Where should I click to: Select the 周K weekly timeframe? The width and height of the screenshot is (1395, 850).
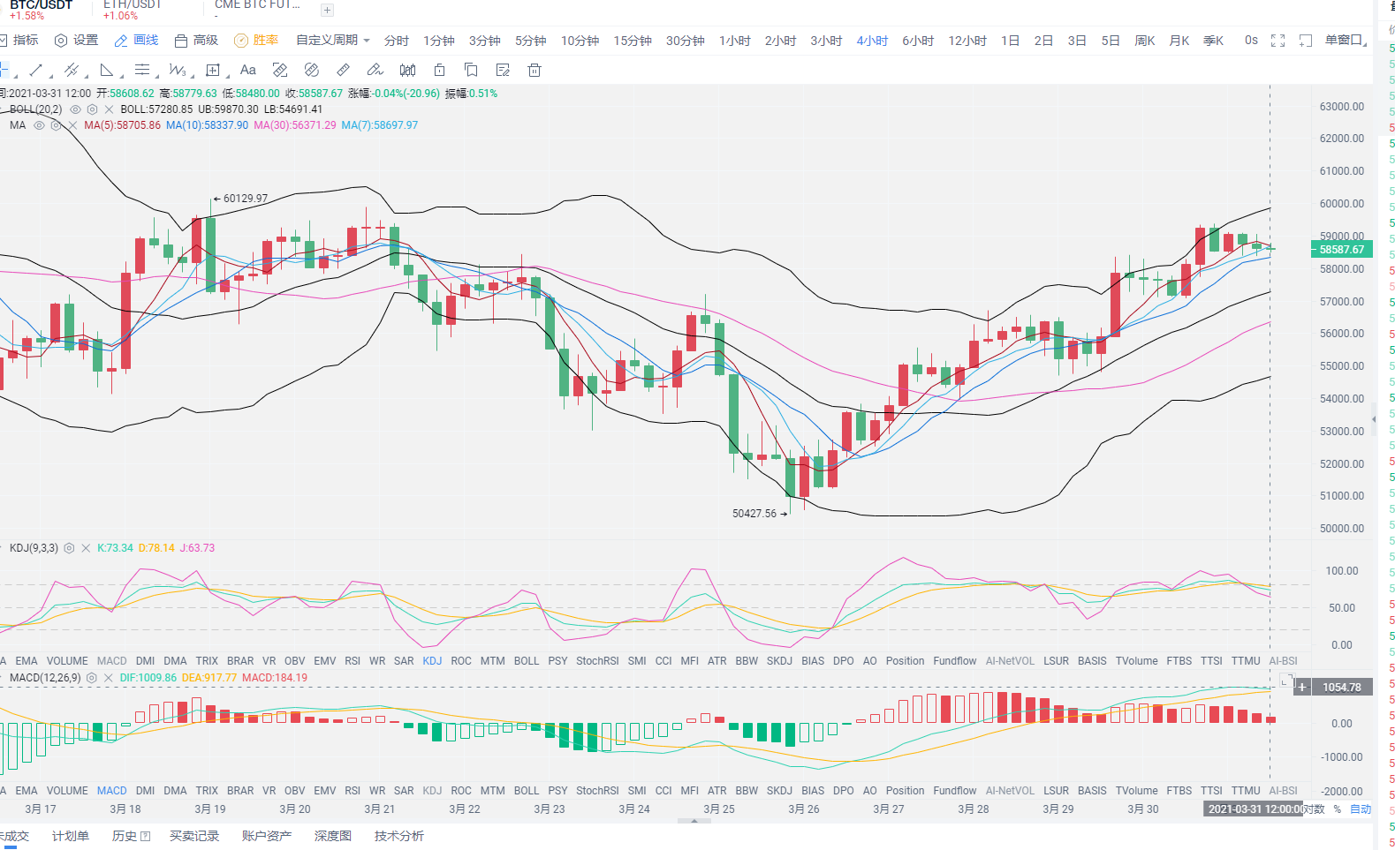tap(1145, 41)
